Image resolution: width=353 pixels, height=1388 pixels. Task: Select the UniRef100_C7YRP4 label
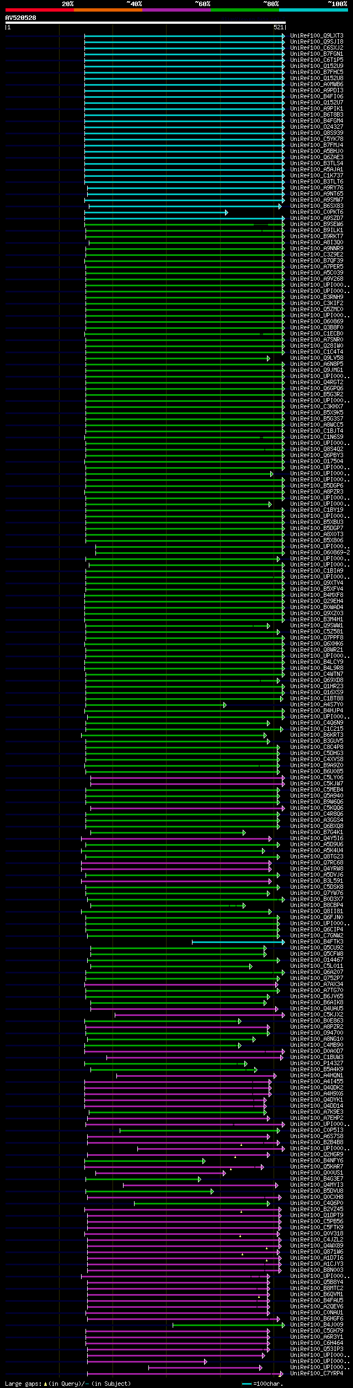click(317, 1374)
